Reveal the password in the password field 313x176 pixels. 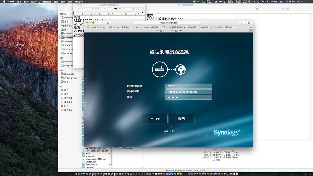pos(208,97)
